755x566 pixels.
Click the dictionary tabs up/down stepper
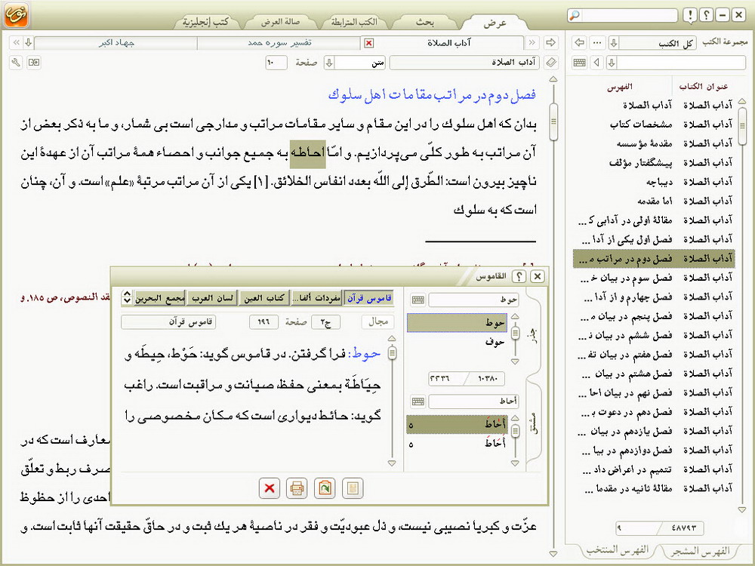127,297
